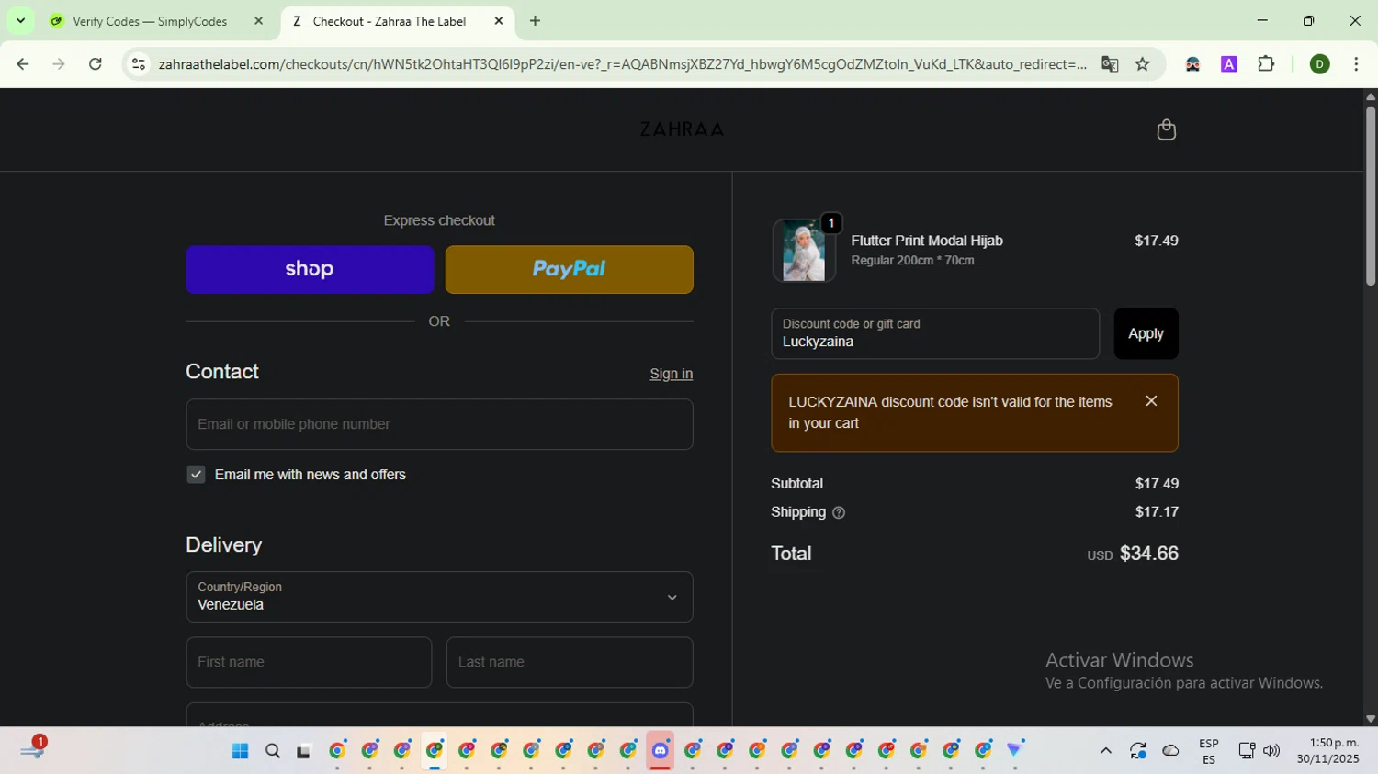Open Windows Start menu
1378x774 pixels.
241,751
